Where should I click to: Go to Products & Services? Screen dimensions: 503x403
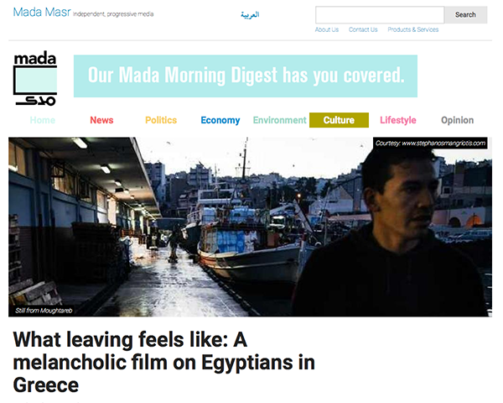(412, 29)
